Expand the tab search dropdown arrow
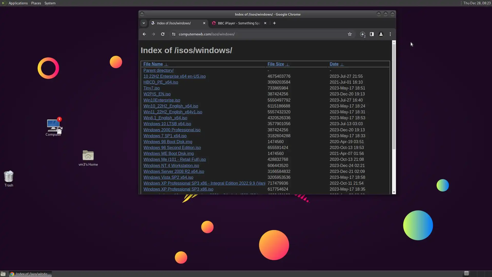The height and width of the screenshot is (277, 492). pos(144,23)
